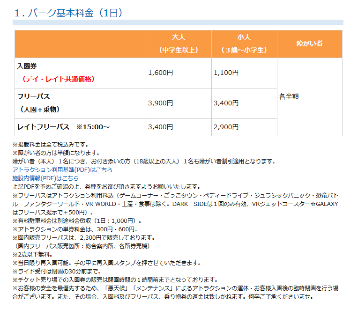The image size is (350, 309).
Task: Click the note about お付き添いの方（18歳以上の大人）
Action: click(x=145, y=162)
